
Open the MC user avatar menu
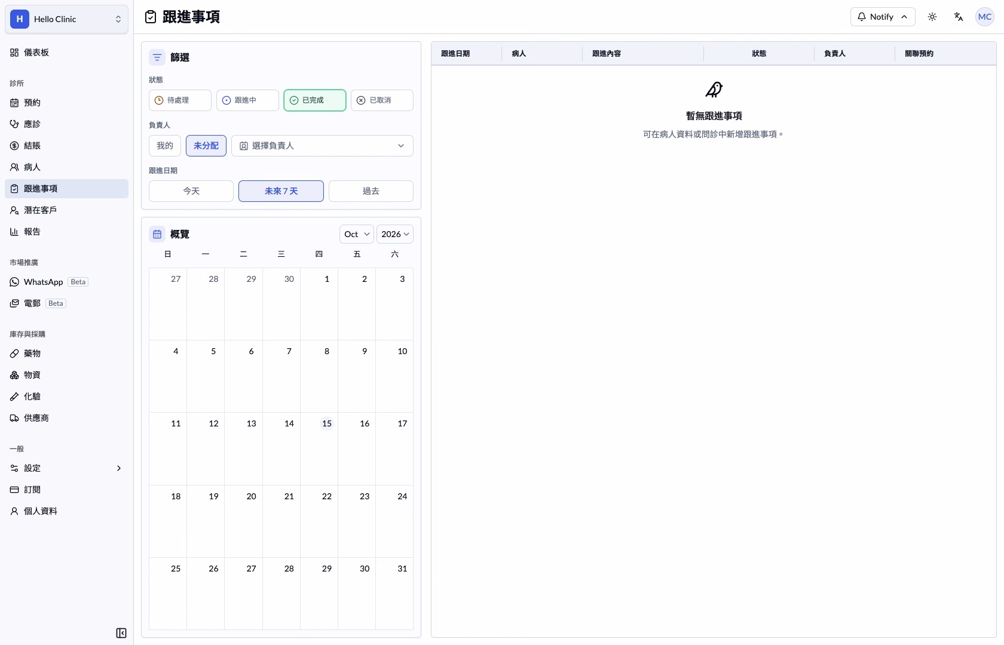(985, 17)
